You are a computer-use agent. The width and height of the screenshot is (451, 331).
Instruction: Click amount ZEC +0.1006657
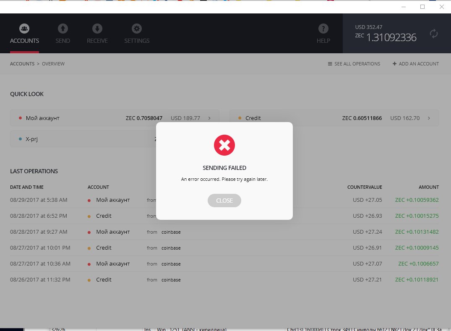pyautogui.click(x=419, y=264)
